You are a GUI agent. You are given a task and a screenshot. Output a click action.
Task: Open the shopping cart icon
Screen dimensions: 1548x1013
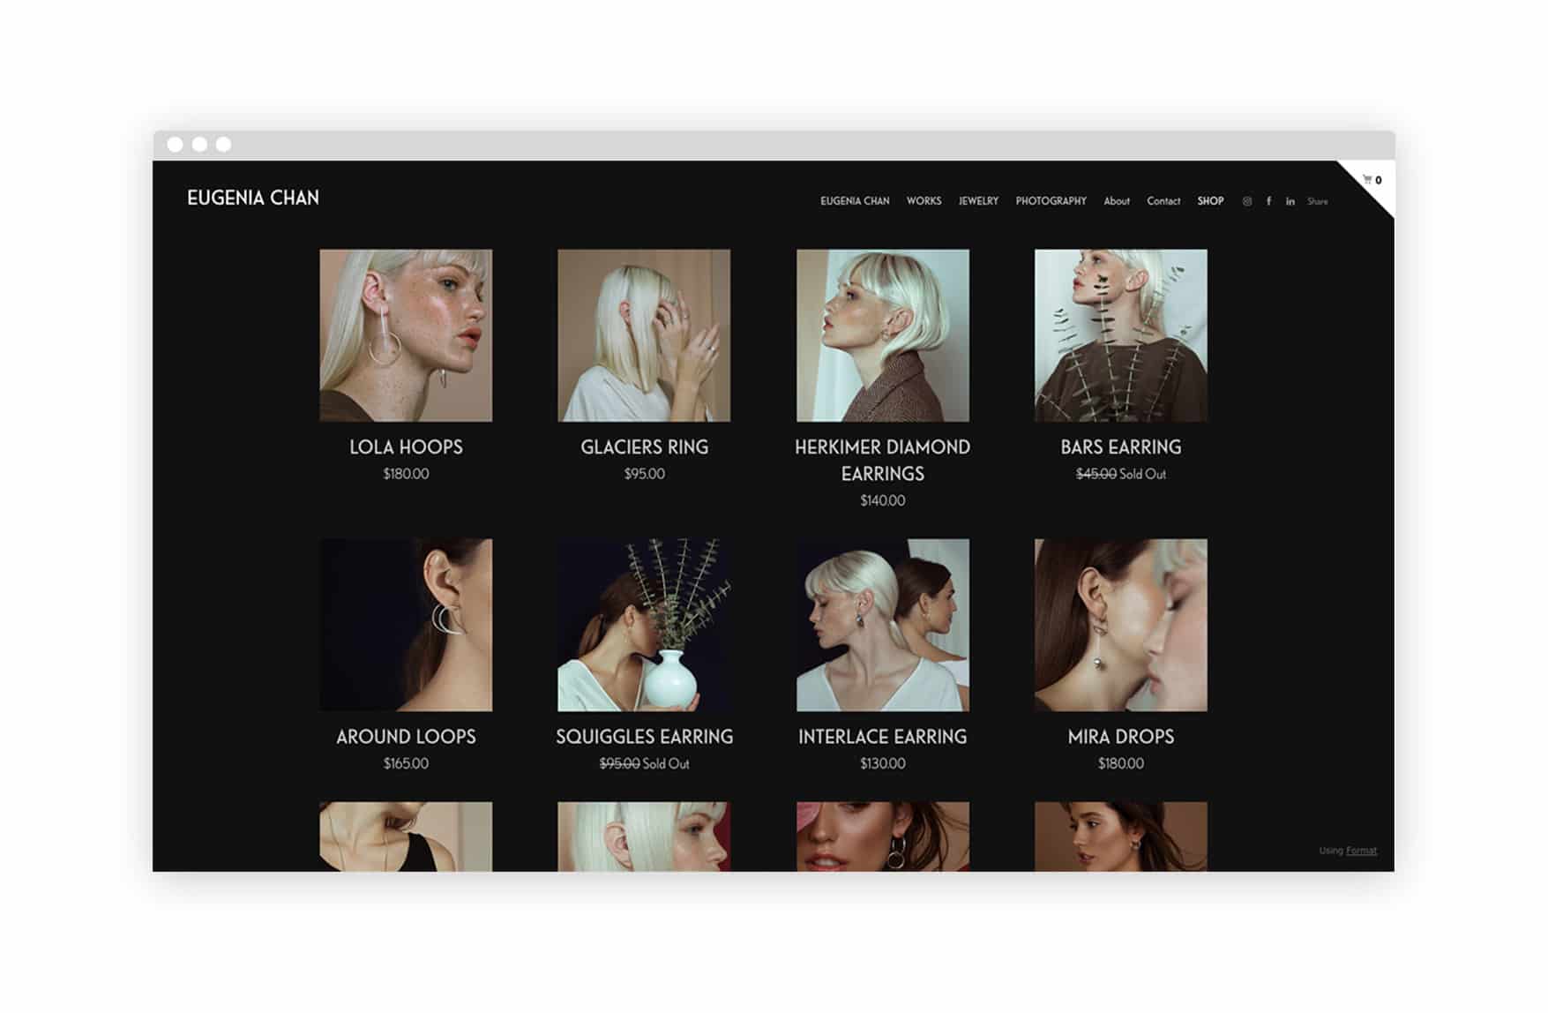(x=1367, y=180)
